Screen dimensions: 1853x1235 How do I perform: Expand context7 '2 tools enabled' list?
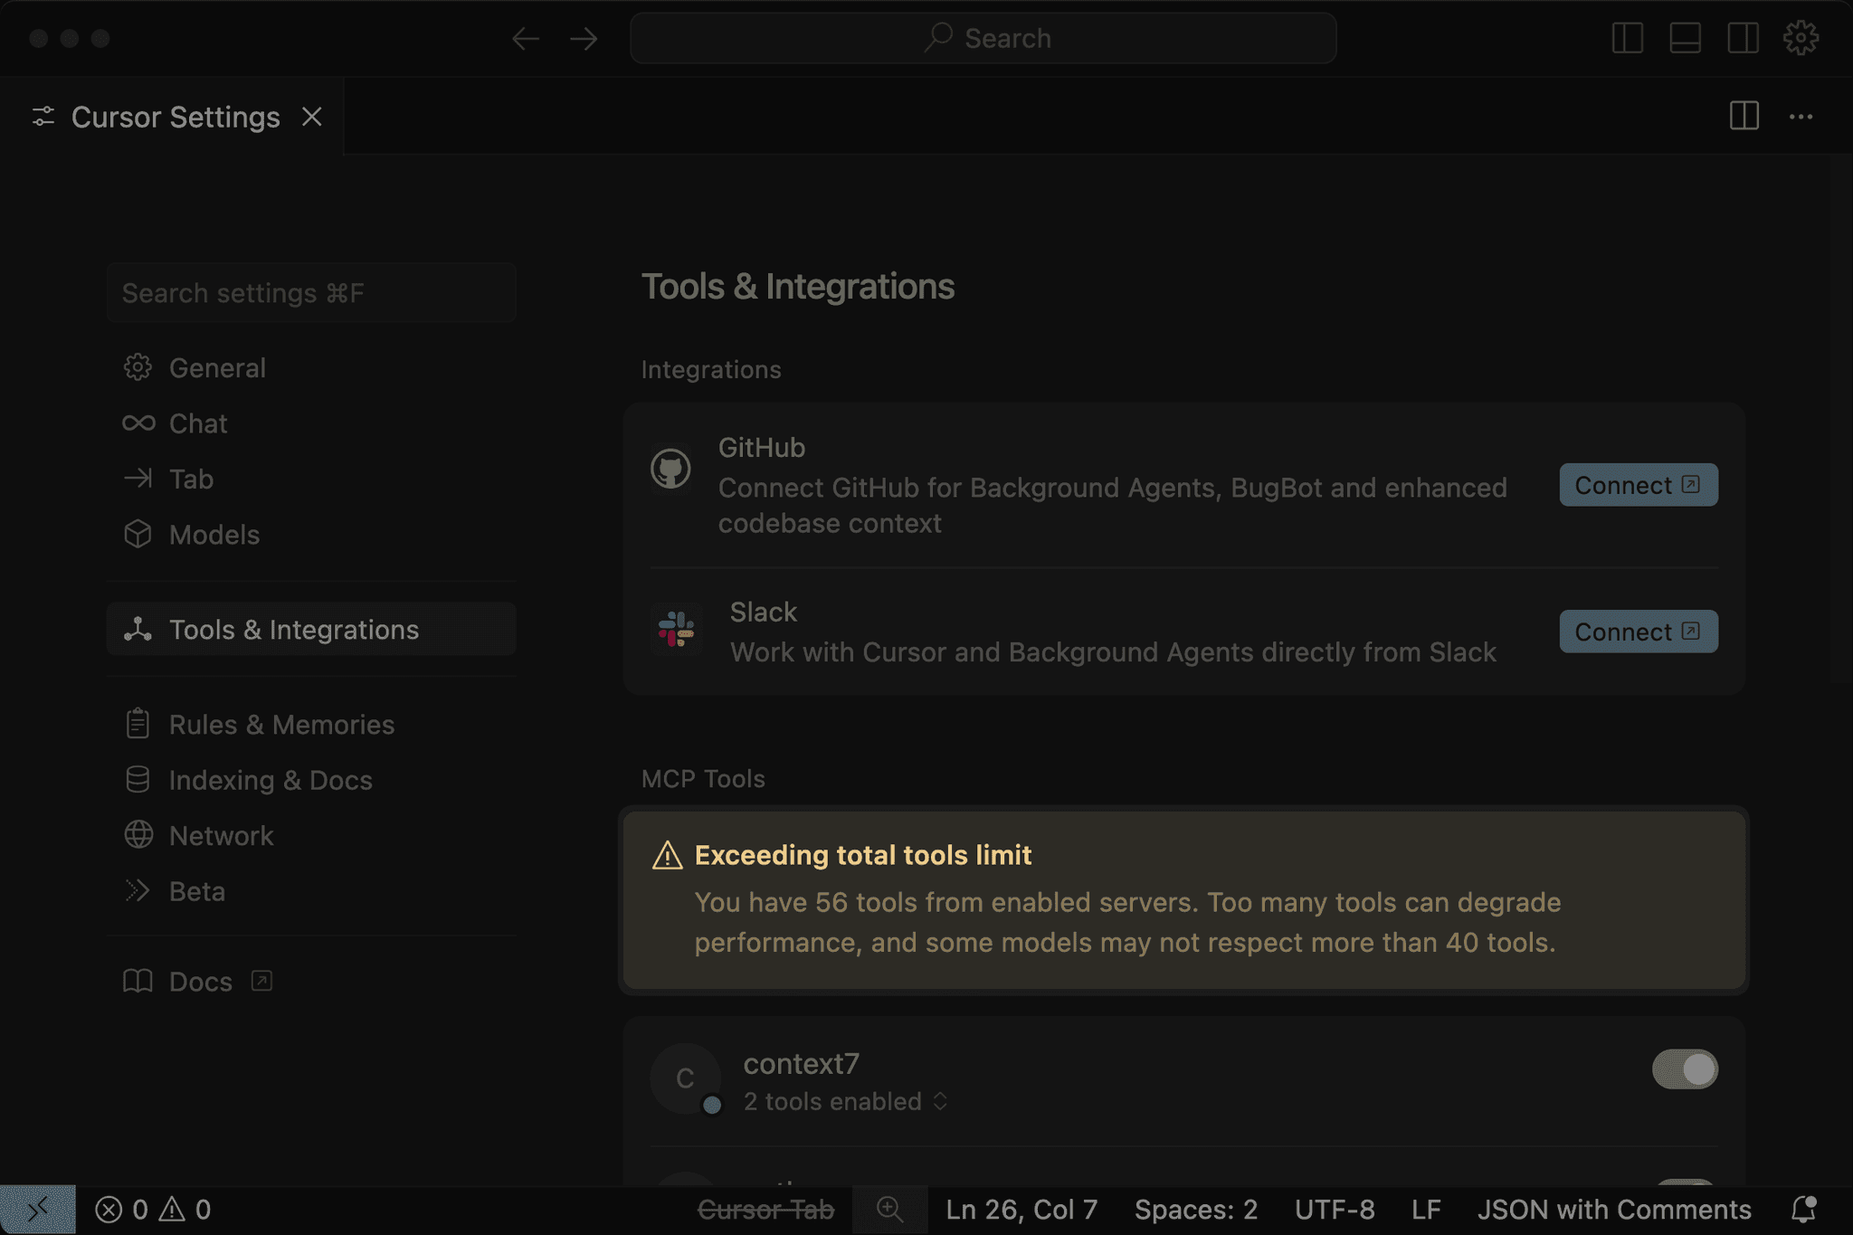(x=845, y=1101)
